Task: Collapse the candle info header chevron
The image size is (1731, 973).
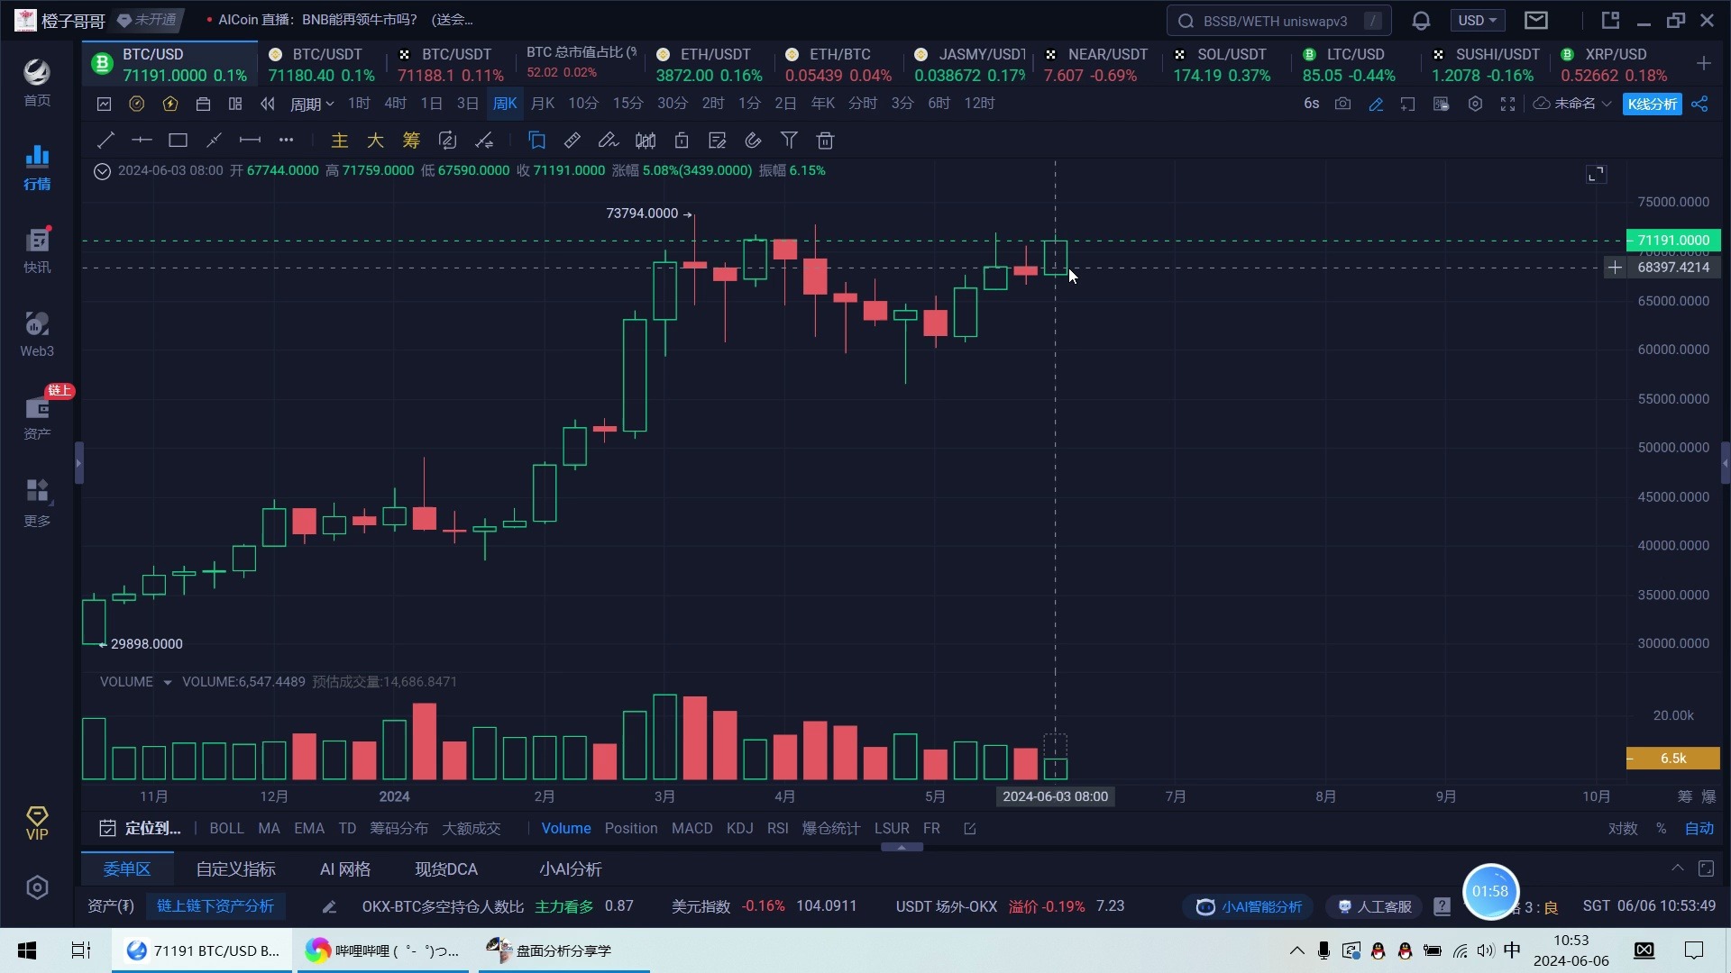Action: pos(102,171)
